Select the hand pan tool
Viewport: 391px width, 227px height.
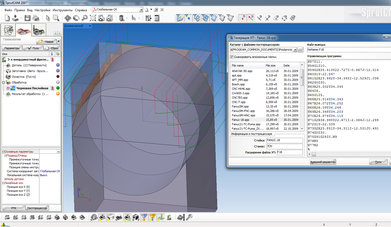coord(76,18)
